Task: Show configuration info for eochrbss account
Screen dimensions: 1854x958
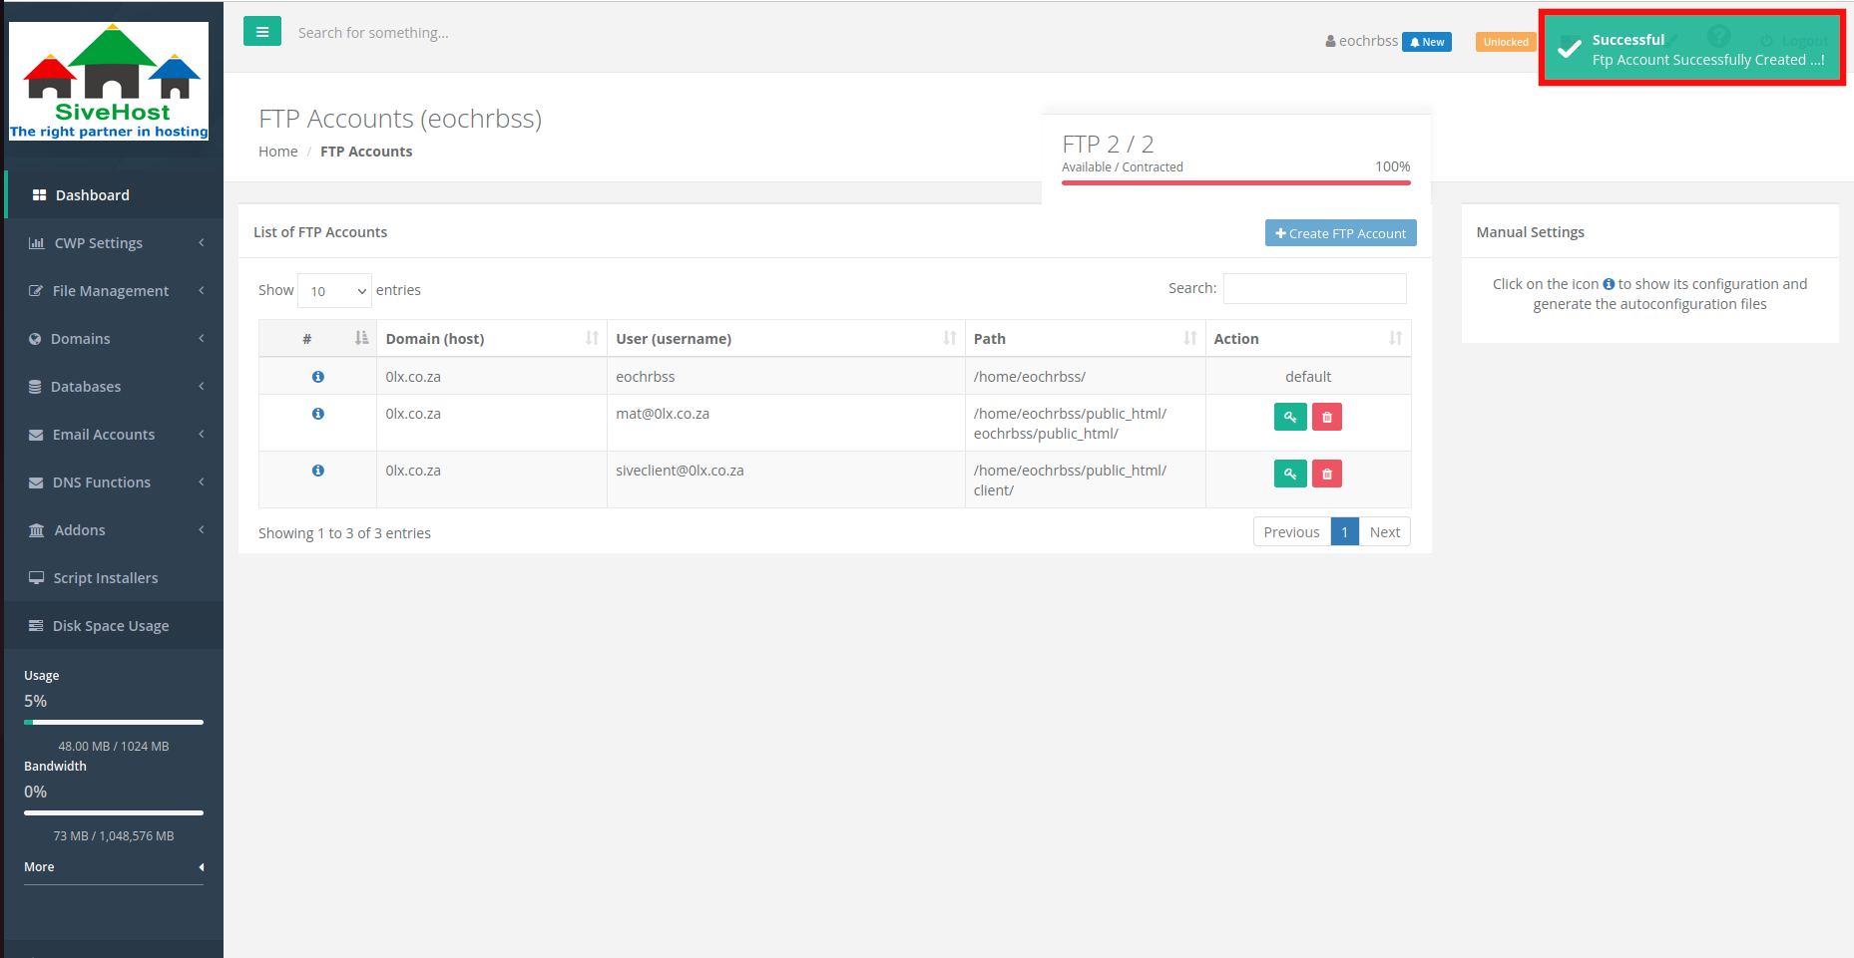Action: click(318, 377)
